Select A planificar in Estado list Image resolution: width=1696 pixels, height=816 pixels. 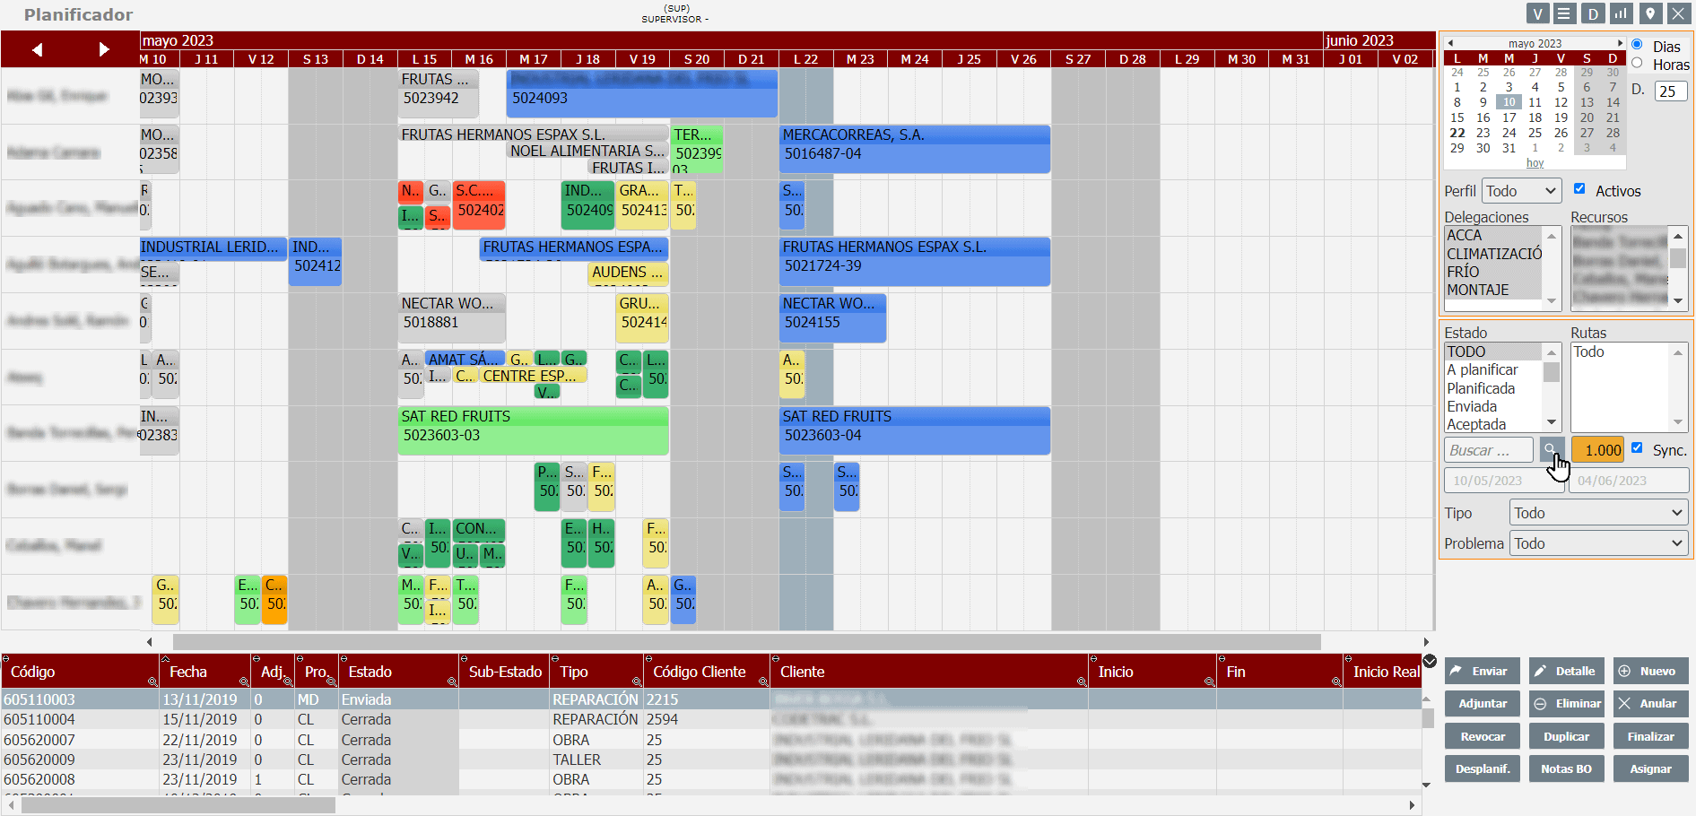[x=1493, y=369]
